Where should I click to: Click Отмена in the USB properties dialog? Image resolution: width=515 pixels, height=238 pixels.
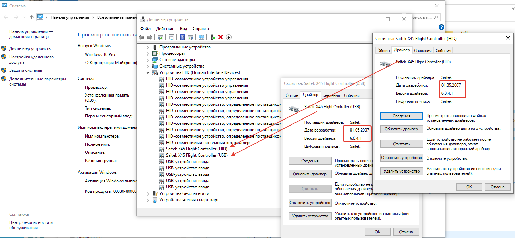pyautogui.click(x=406, y=232)
